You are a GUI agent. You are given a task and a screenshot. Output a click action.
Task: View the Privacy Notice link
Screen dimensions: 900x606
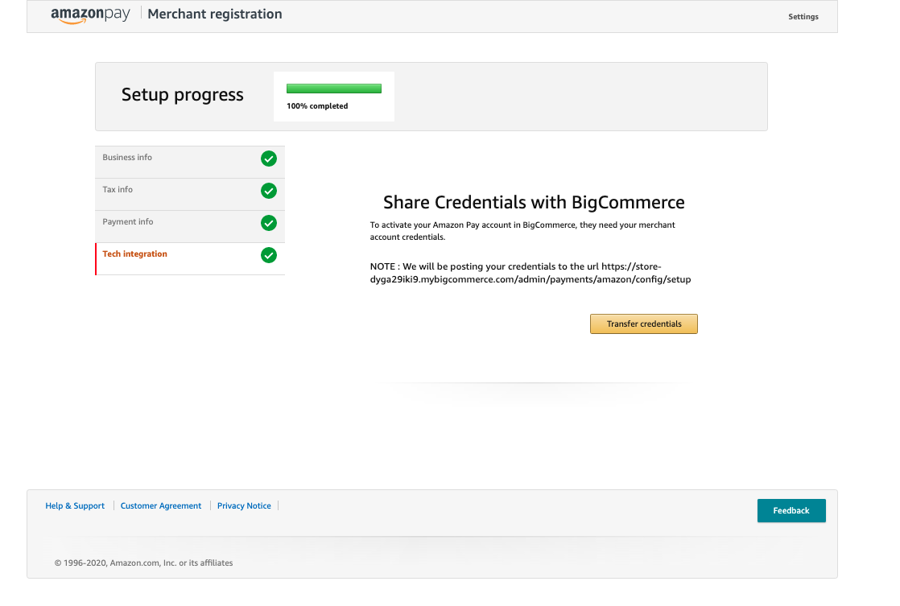[x=244, y=506]
